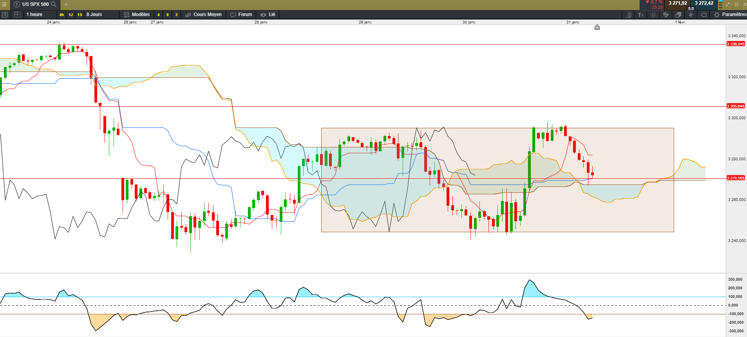747x337 pixels.
Task: Select the 1J timeframe shortcut
Action: click(x=71, y=14)
